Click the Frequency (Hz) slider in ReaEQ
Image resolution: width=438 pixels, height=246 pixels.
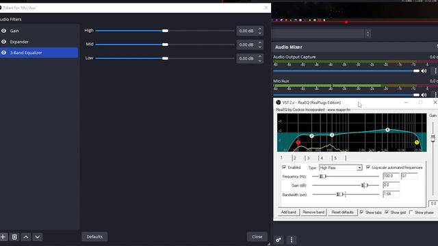[x=345, y=176]
